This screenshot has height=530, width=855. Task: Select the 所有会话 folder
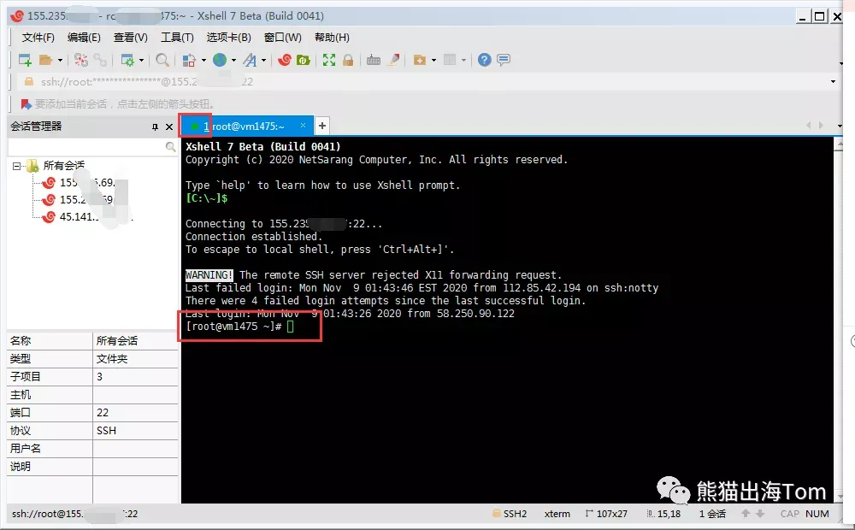pyautogui.click(x=64, y=165)
